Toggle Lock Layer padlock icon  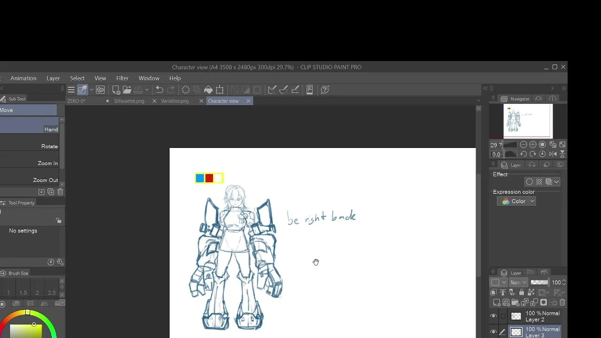click(x=522, y=292)
